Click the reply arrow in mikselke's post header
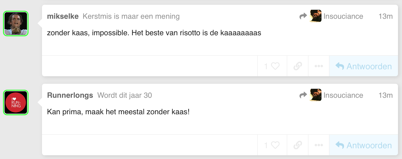 (303, 16)
